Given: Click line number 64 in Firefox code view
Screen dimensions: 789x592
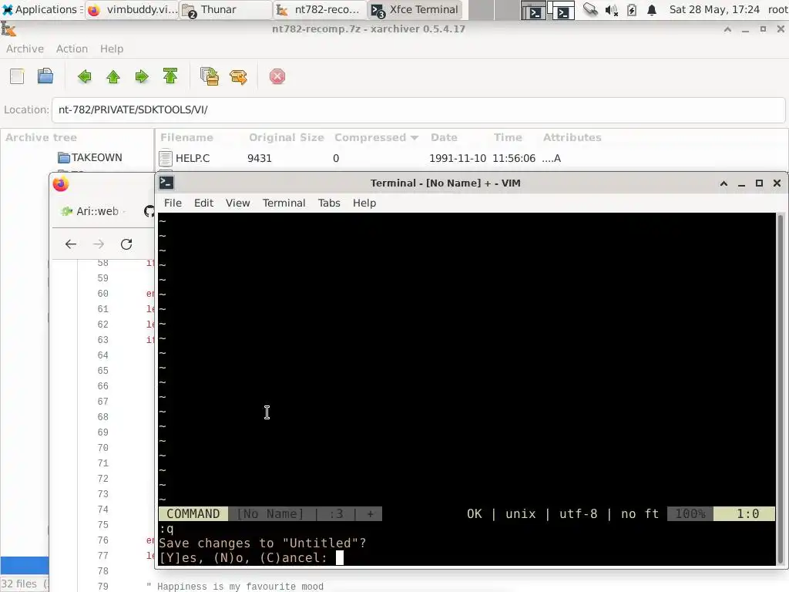Looking at the screenshot, I should click(102, 355).
